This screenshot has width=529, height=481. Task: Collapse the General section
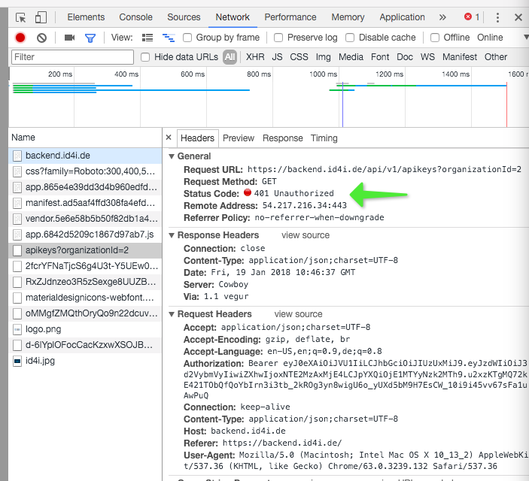click(172, 156)
